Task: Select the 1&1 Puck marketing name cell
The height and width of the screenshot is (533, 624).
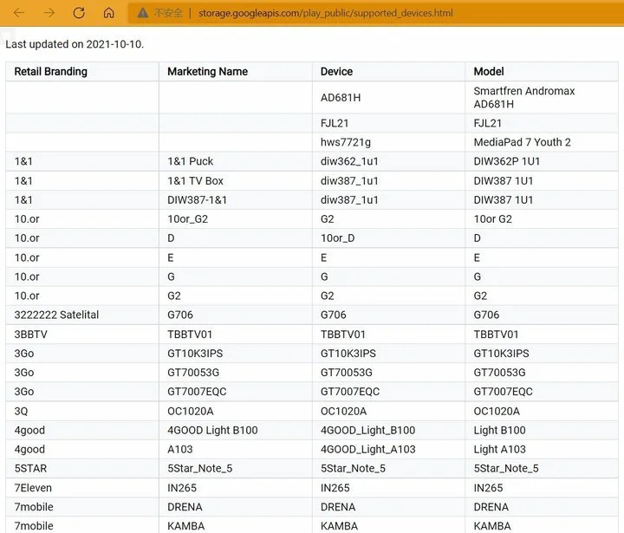Action: 236,161
